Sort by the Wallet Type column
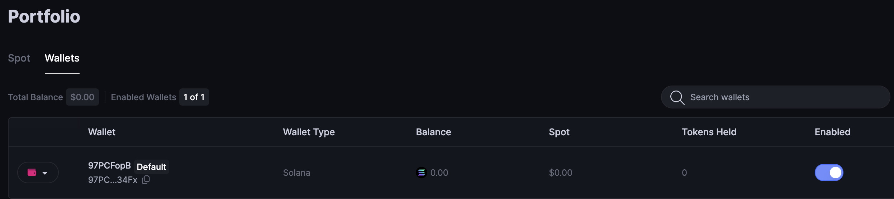Image resolution: width=894 pixels, height=199 pixels. (x=309, y=132)
